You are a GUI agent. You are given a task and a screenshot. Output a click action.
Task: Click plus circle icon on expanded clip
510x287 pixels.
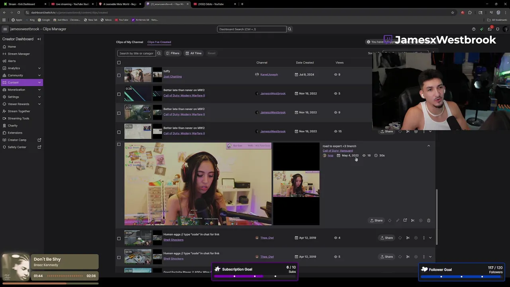click(421, 220)
